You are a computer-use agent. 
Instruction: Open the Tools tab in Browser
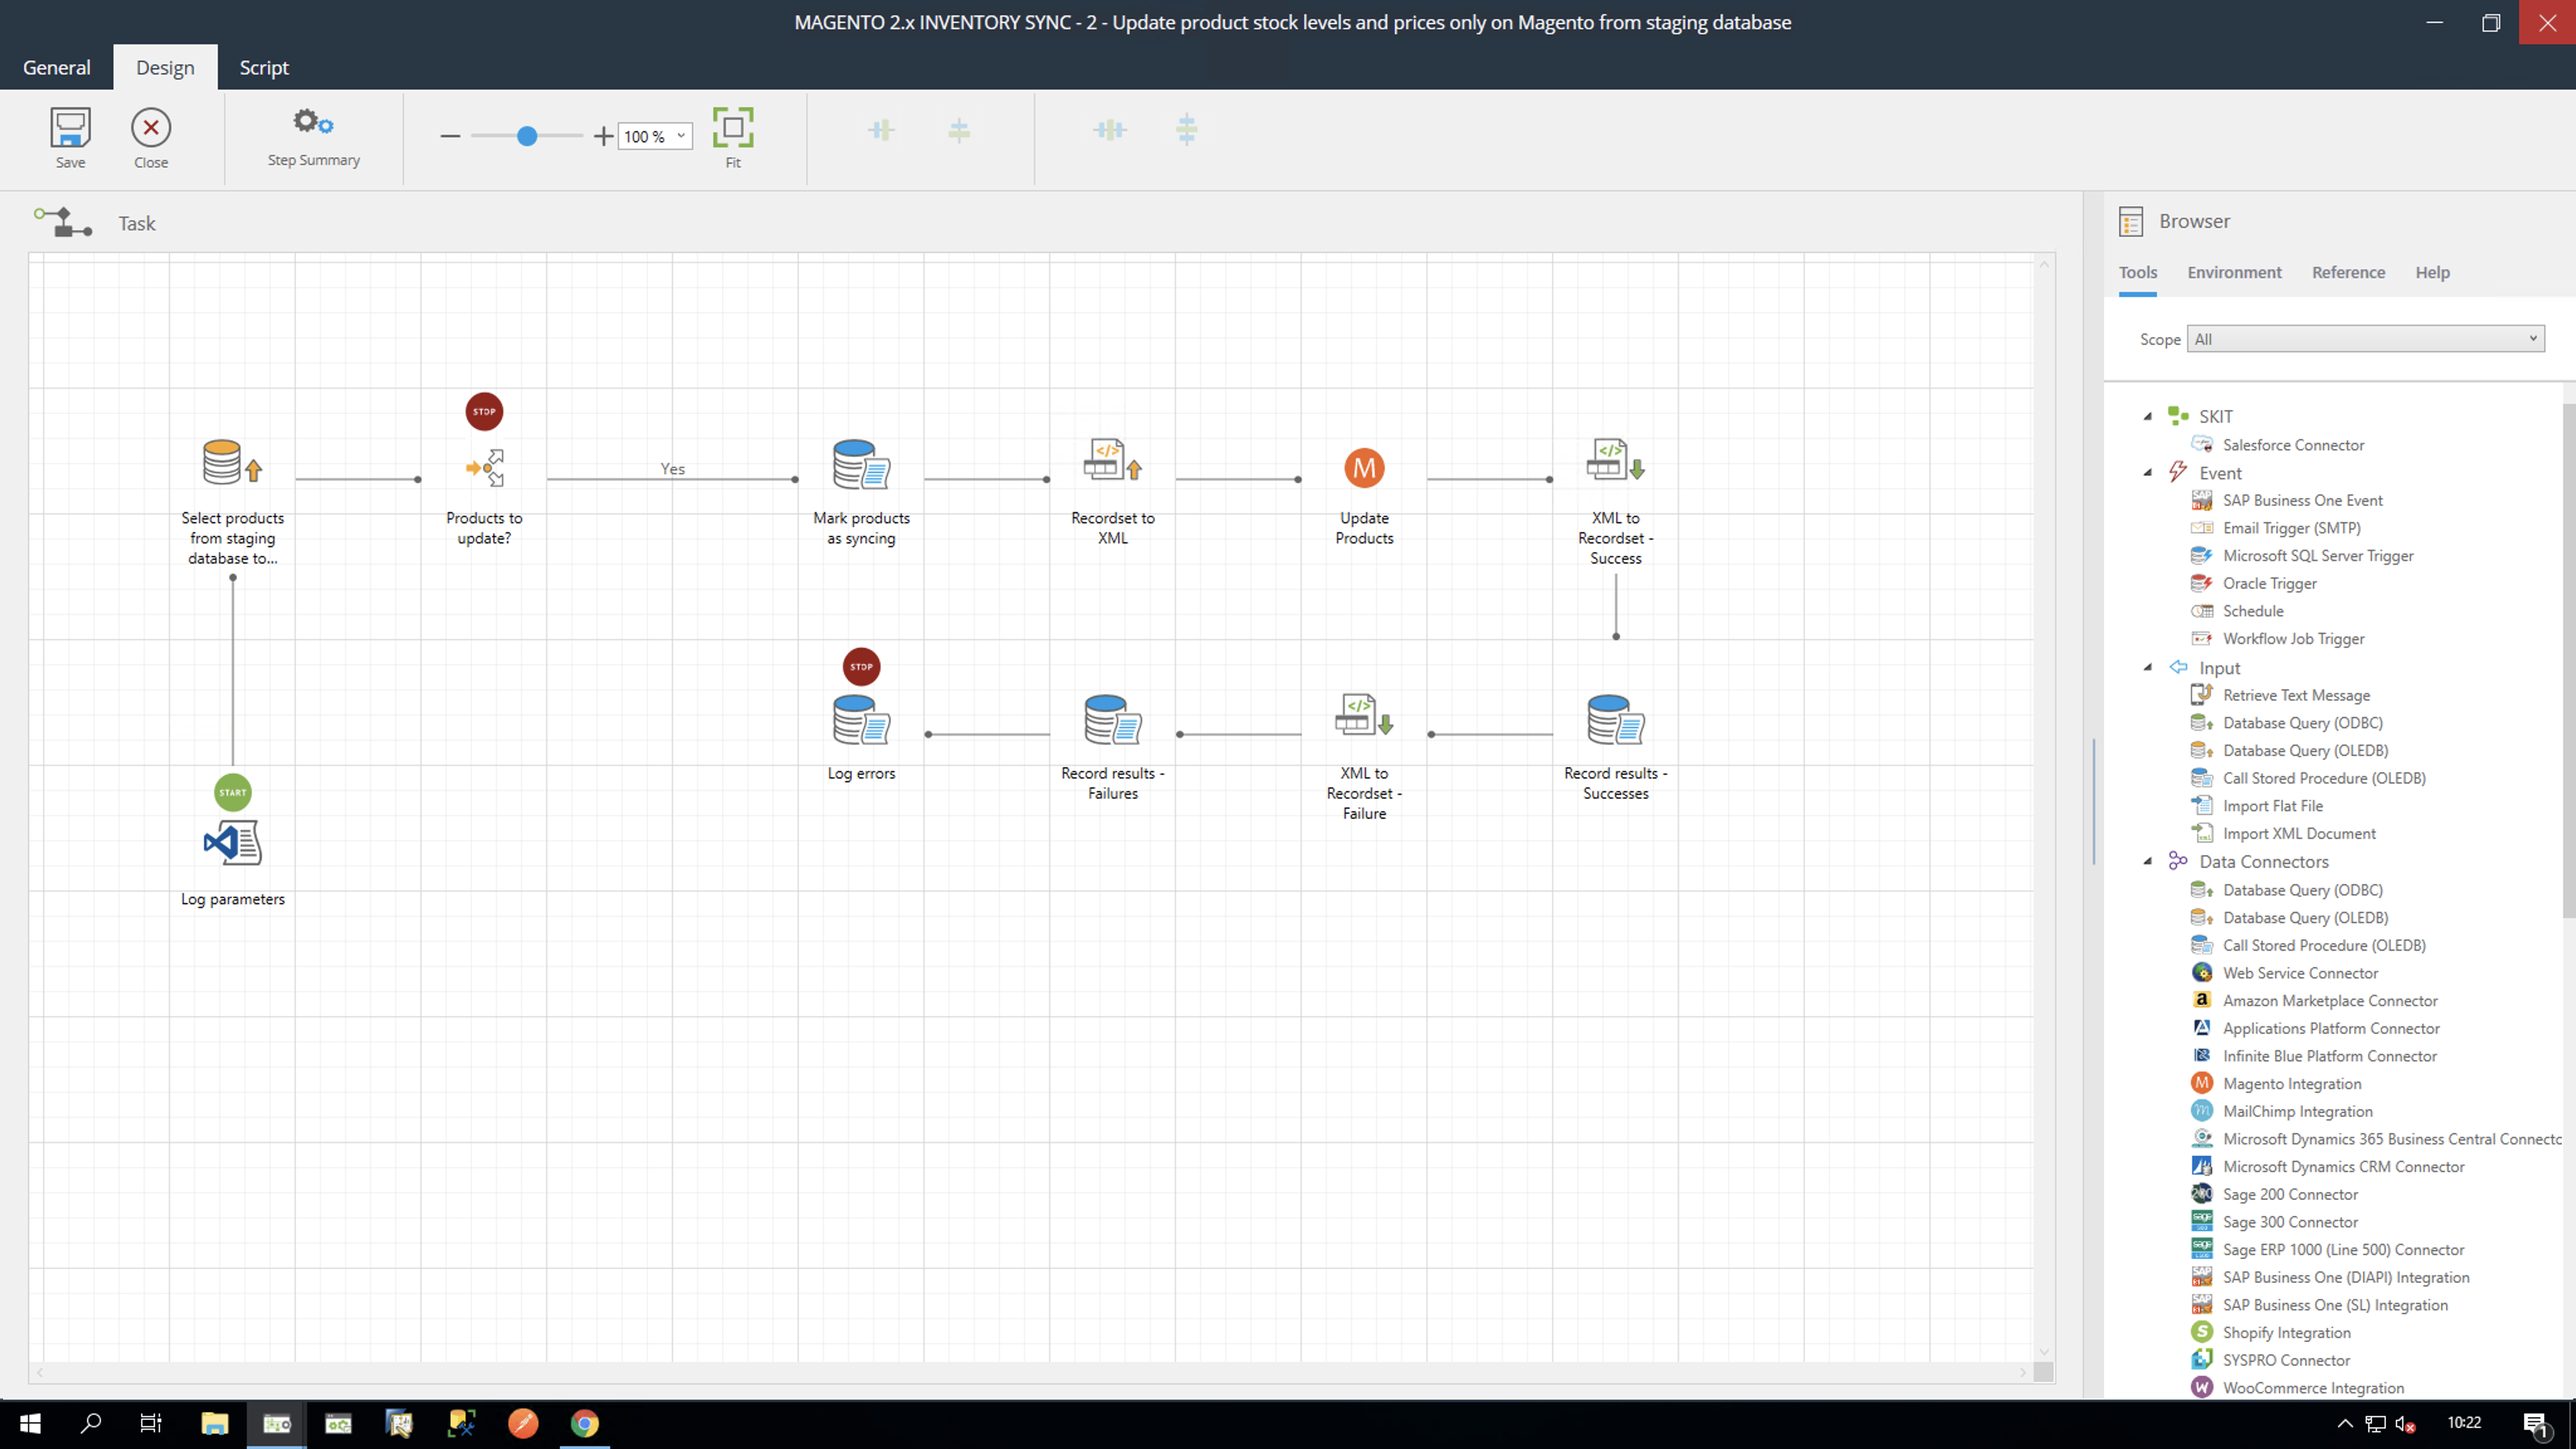tap(2137, 272)
